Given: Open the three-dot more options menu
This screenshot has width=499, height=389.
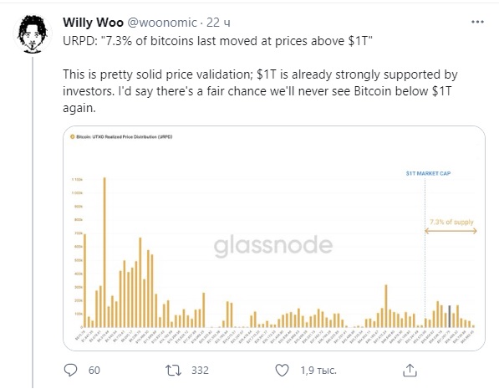Looking at the screenshot, I should (x=477, y=22).
